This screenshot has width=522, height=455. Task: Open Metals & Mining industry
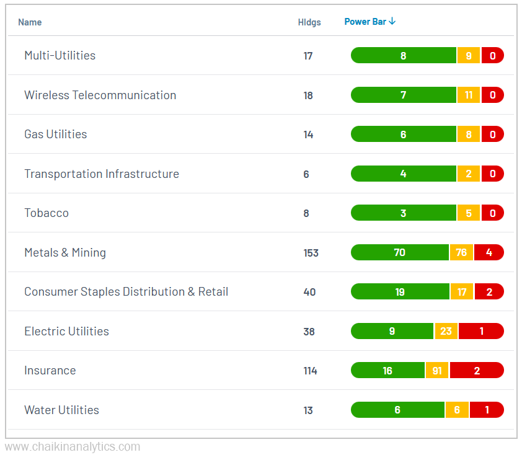(64, 253)
